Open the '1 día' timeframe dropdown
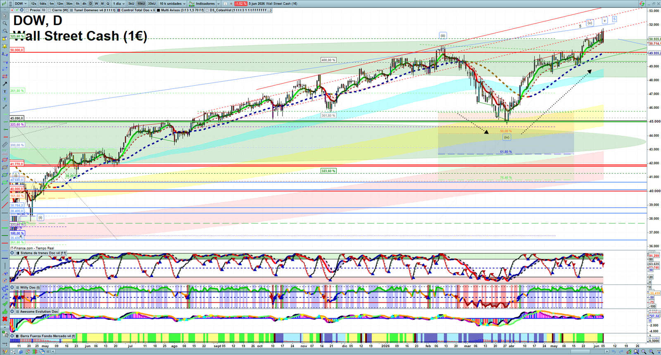Image resolution: width=661 pixels, height=355 pixels. tap(119, 4)
